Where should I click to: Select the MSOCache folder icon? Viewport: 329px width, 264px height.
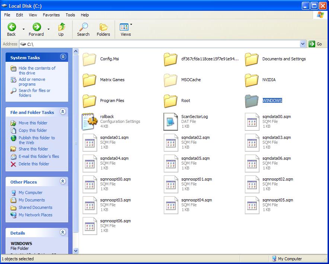[x=170, y=80]
